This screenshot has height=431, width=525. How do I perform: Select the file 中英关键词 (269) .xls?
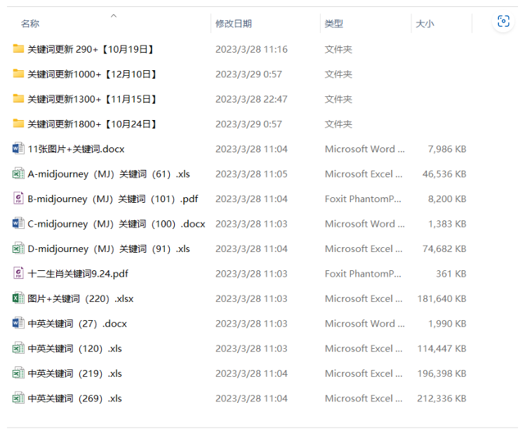pos(74,399)
